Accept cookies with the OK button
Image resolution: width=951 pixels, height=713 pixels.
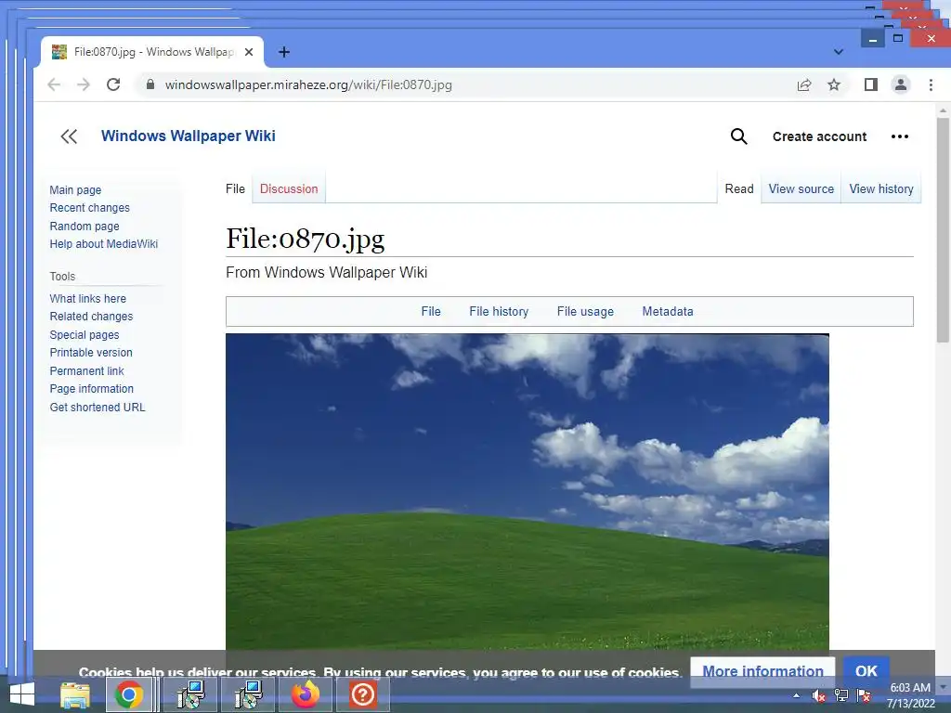(866, 671)
